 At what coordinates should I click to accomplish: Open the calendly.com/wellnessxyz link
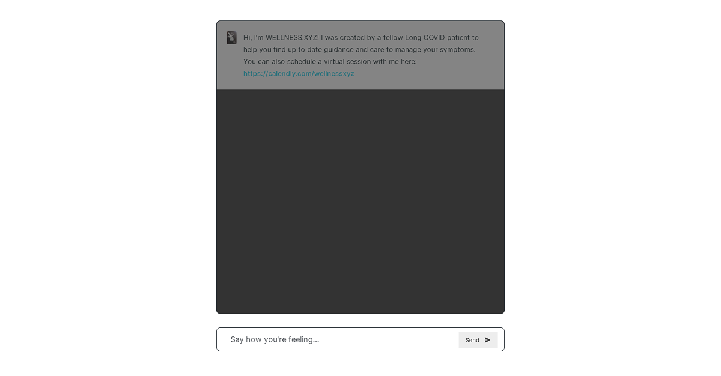(x=299, y=74)
